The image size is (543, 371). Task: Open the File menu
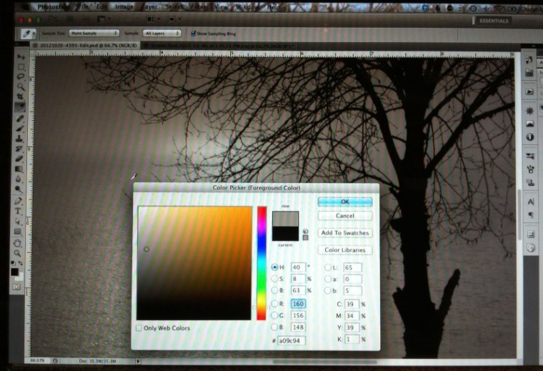coord(83,6)
